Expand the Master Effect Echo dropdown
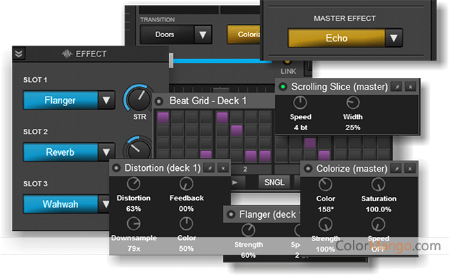449x275 pixels. (x=394, y=38)
